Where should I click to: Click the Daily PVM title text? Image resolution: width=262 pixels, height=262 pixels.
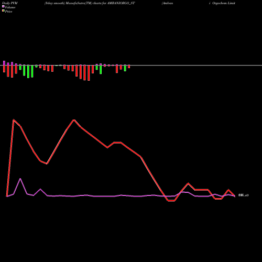click(x=10, y=3)
